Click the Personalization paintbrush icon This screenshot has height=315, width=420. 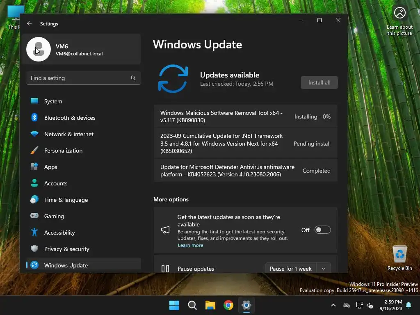pyautogui.click(x=34, y=150)
